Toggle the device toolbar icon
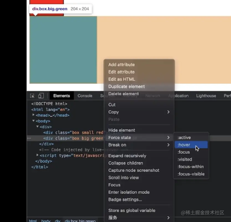The height and width of the screenshot is (222, 231). click(41, 96)
